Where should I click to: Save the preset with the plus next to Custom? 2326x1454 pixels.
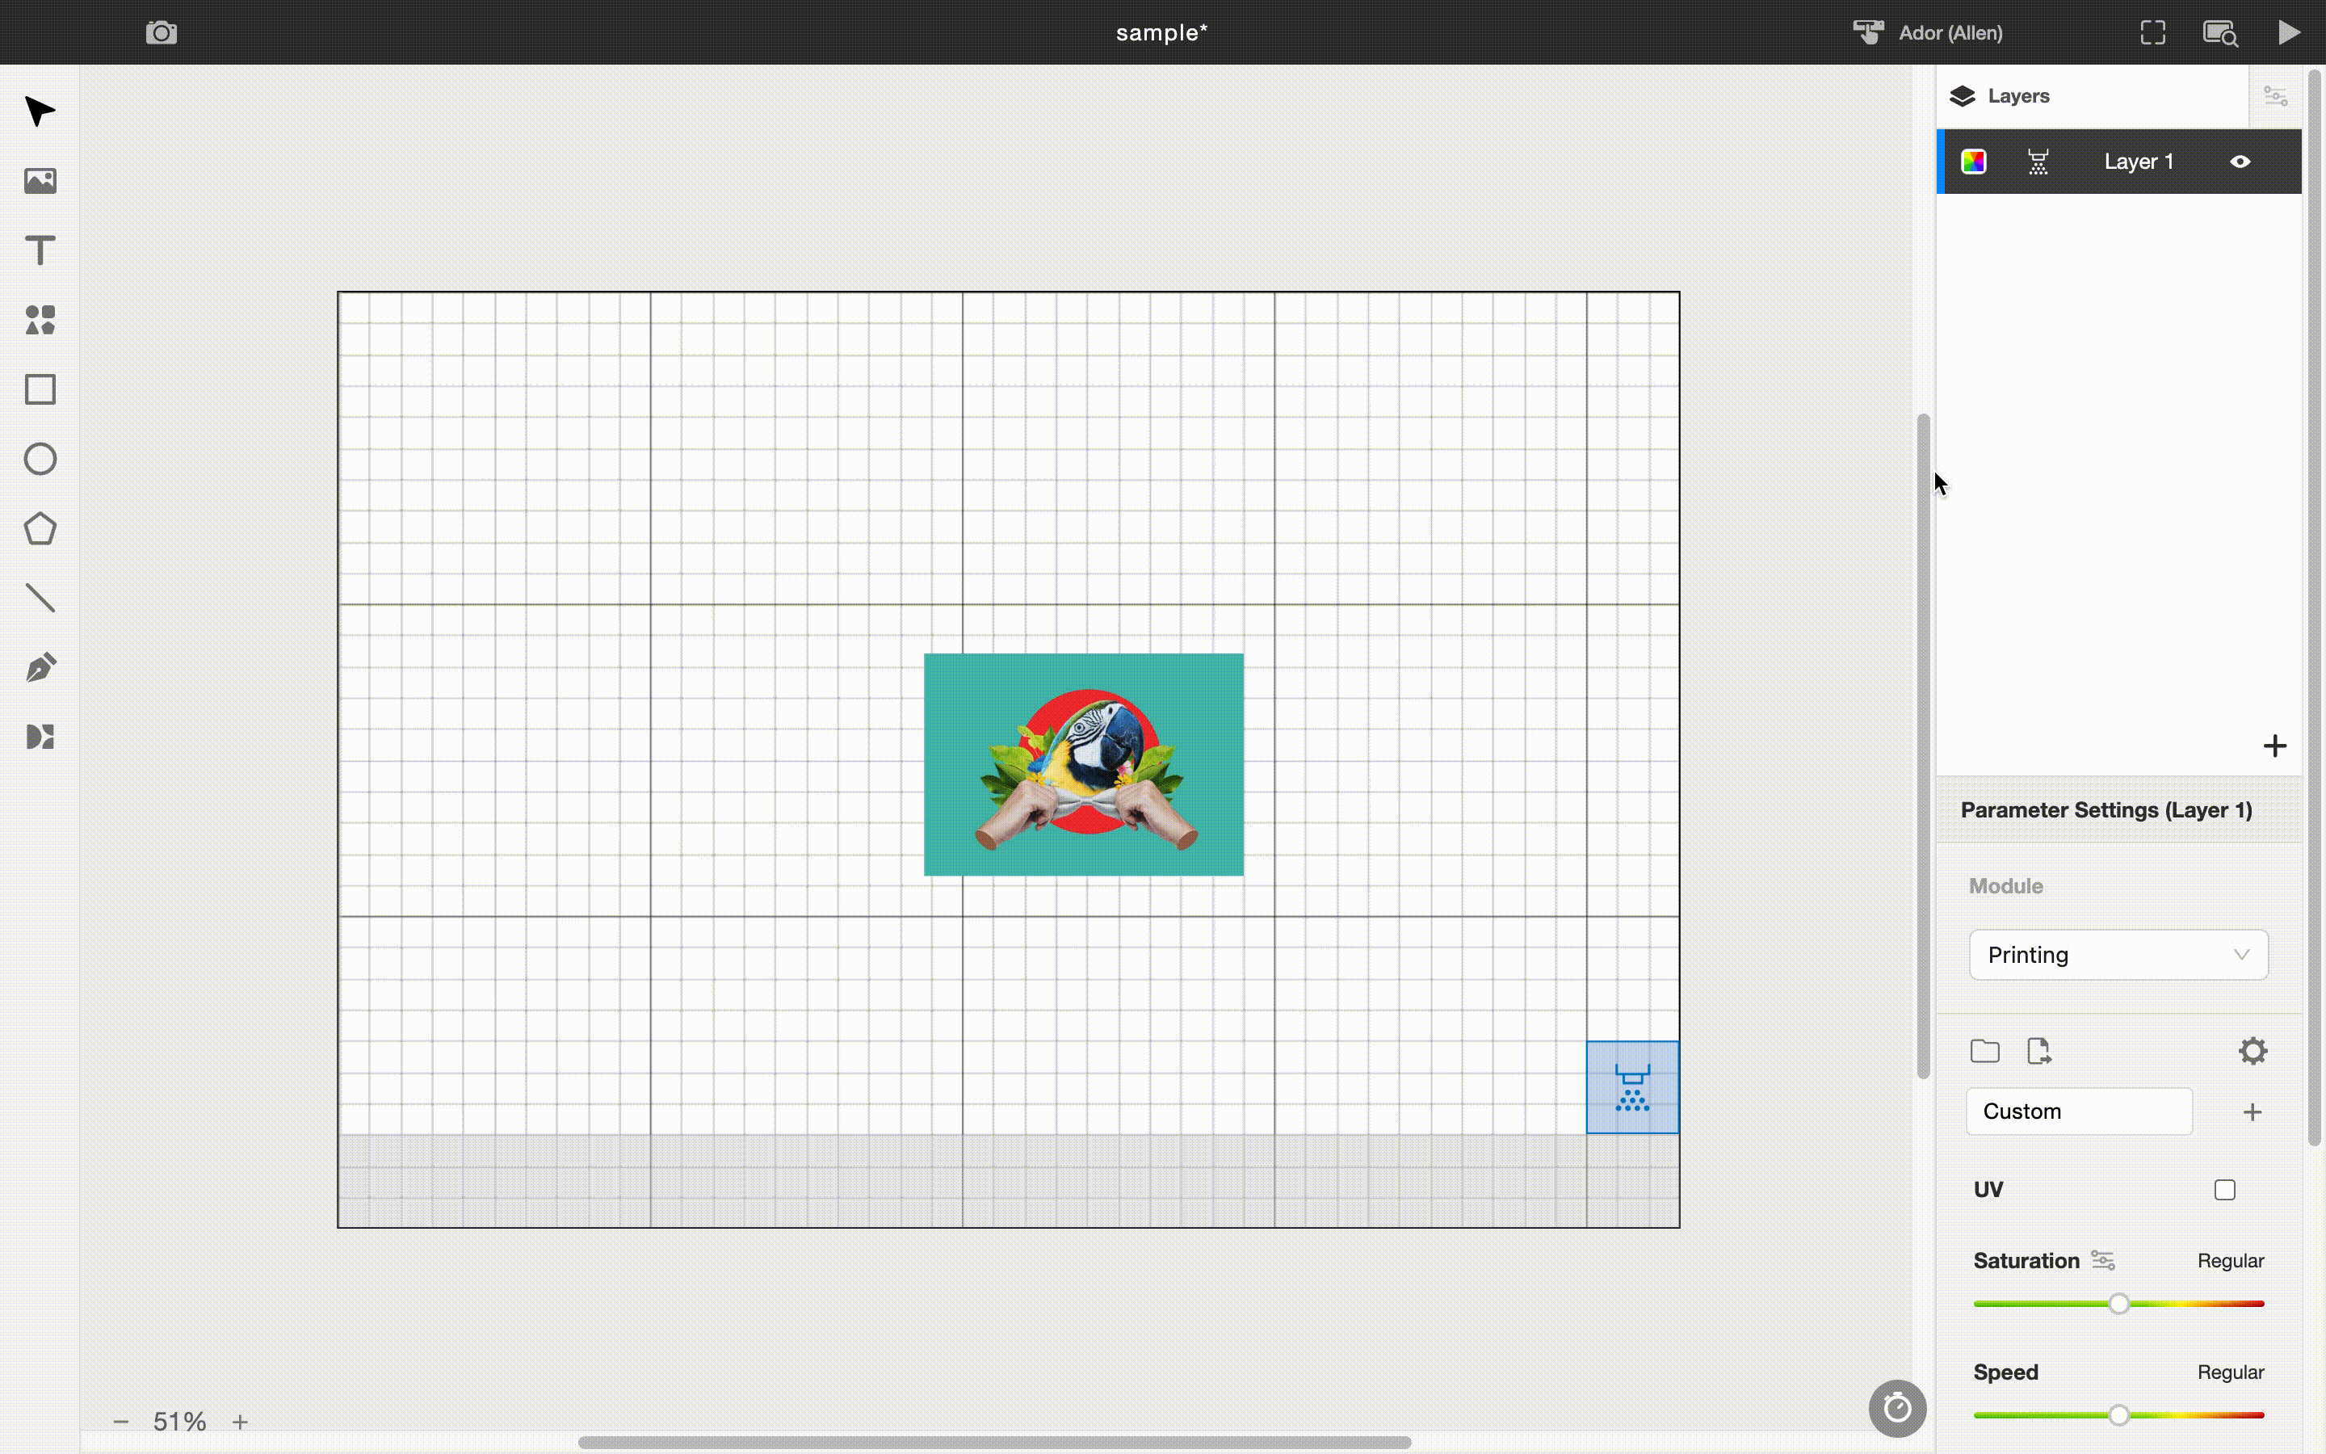click(2252, 1112)
